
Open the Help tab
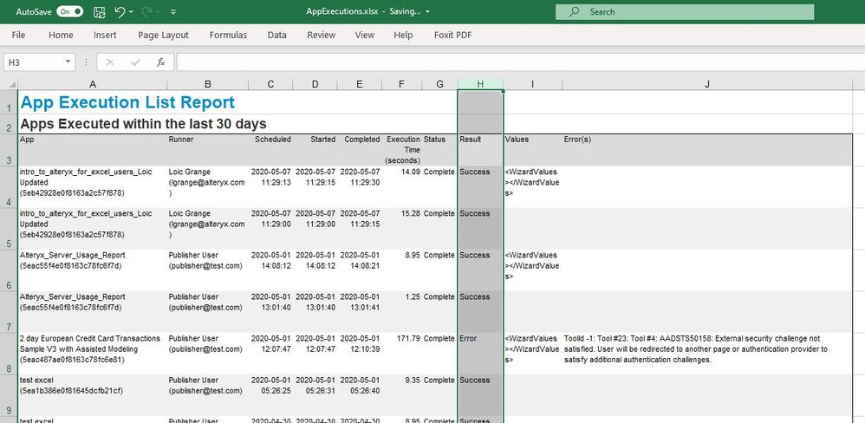coord(403,35)
